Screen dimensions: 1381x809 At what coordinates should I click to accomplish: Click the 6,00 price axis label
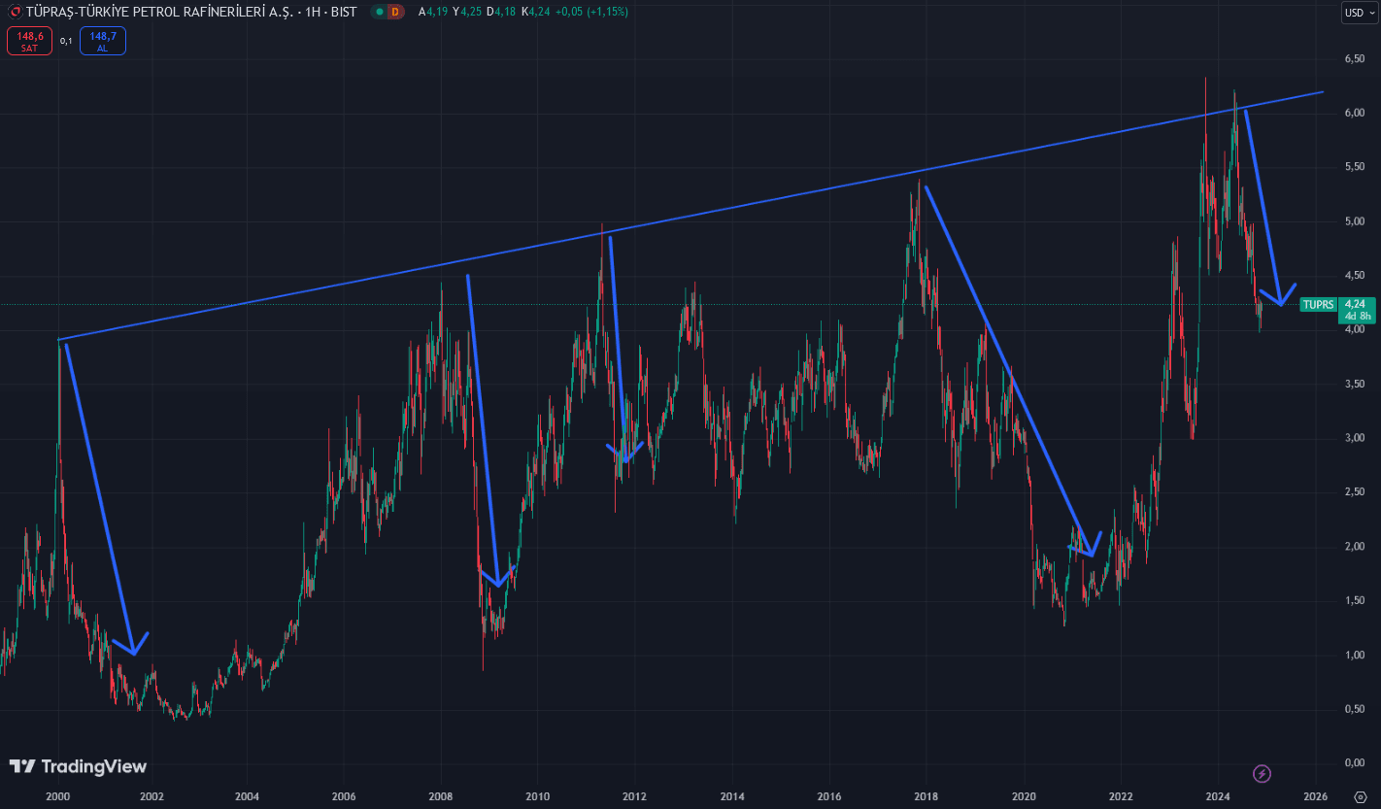(1355, 113)
